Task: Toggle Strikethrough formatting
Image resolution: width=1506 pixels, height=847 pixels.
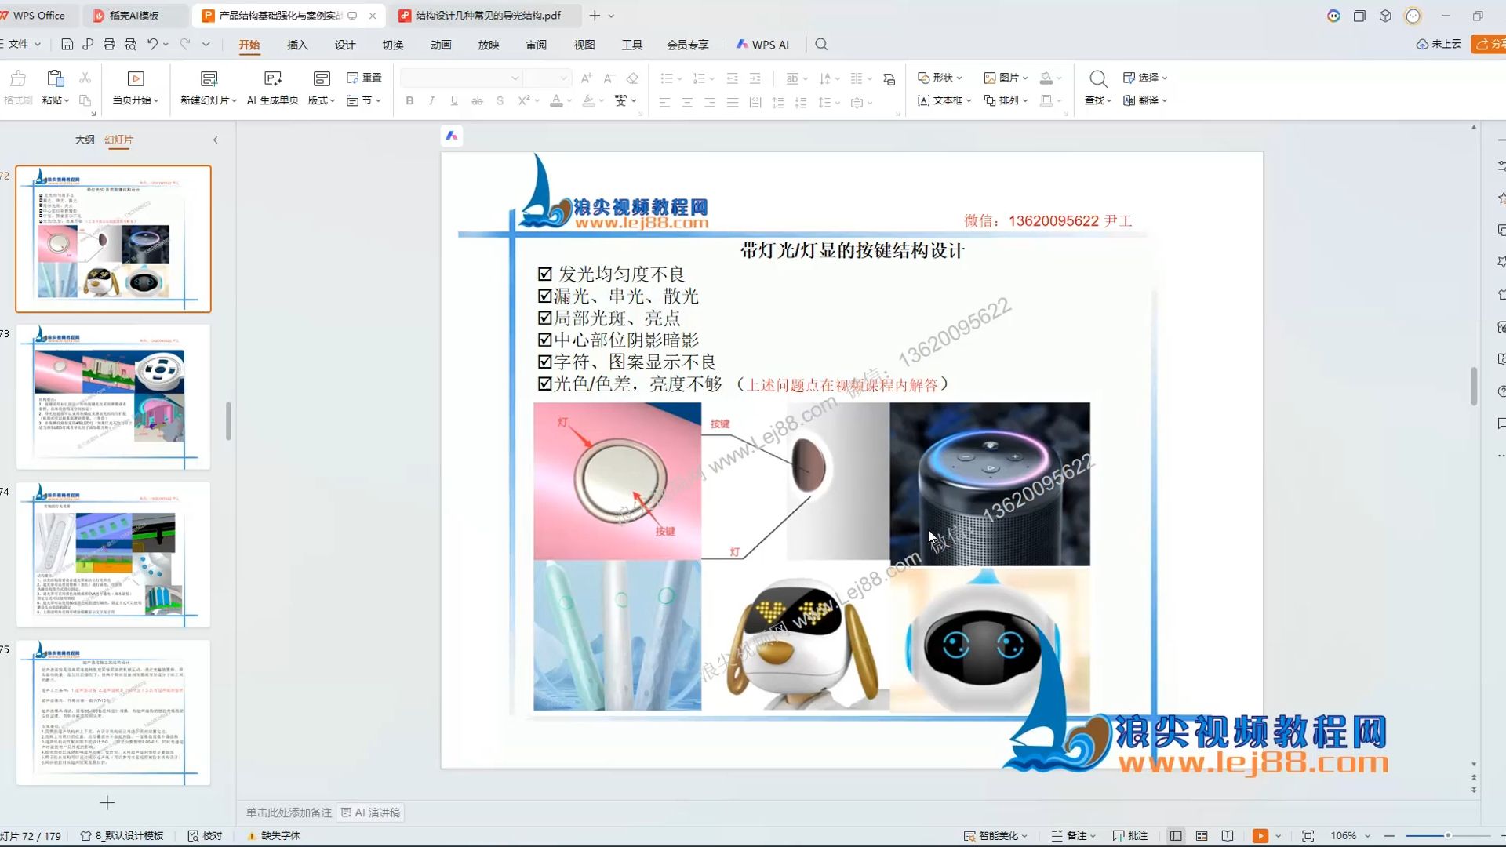Action: tap(477, 100)
